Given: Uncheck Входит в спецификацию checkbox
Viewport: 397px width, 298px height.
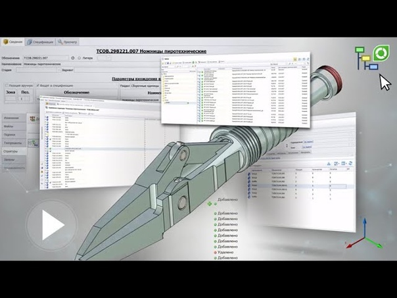Looking at the screenshot, I should [x=39, y=86].
